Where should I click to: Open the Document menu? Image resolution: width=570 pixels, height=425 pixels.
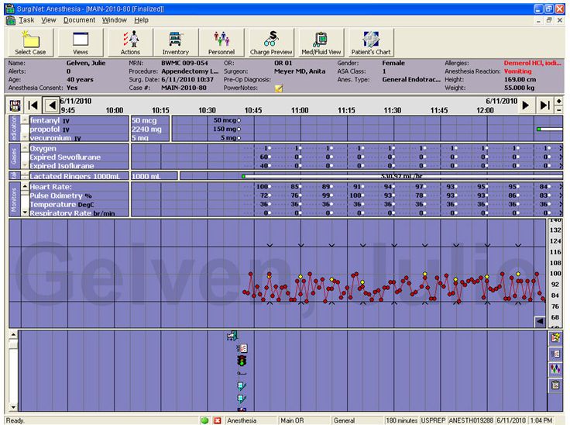pos(79,20)
